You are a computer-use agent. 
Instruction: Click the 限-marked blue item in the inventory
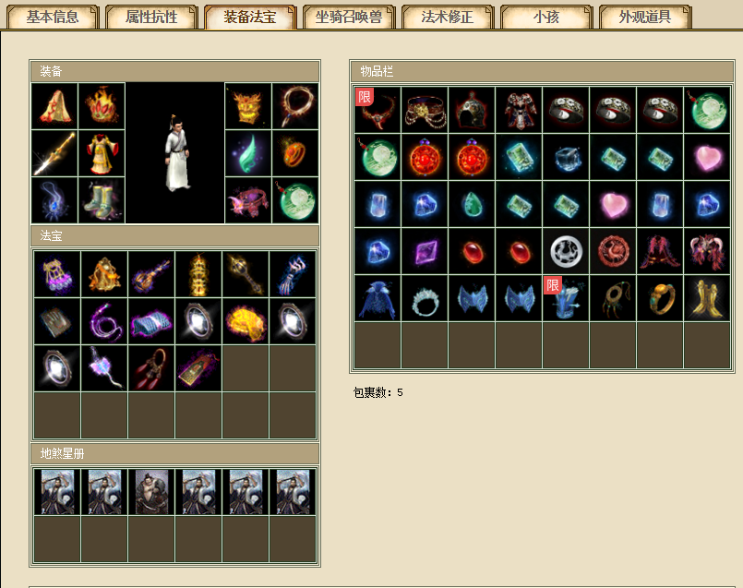(566, 298)
